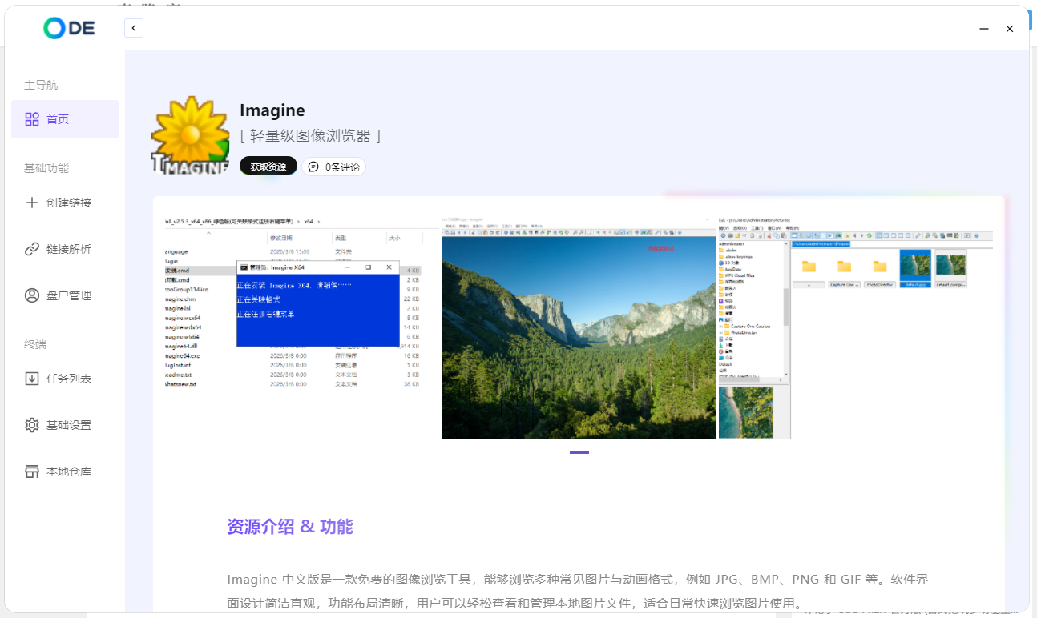Open the 0条评论 comments button
Screen dimensions: 1037x618
click(x=334, y=167)
